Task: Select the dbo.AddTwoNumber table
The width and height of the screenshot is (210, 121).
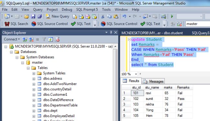Action: [x=60, y=84]
